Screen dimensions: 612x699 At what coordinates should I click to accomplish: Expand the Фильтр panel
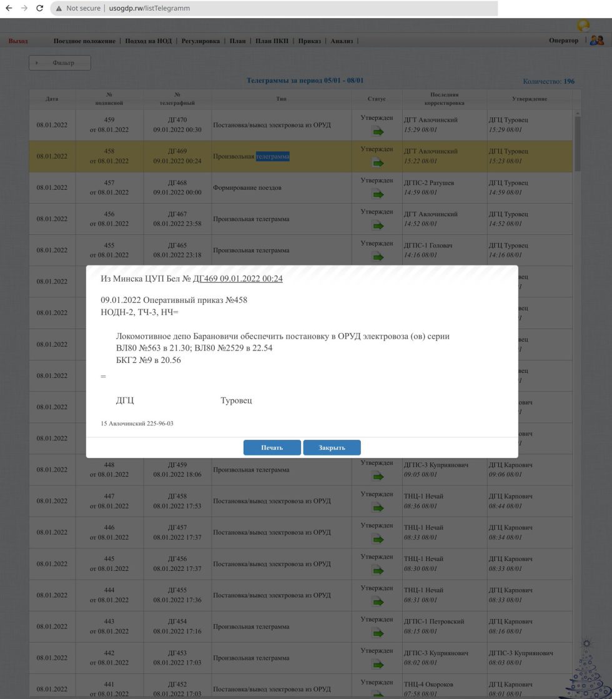(x=60, y=63)
